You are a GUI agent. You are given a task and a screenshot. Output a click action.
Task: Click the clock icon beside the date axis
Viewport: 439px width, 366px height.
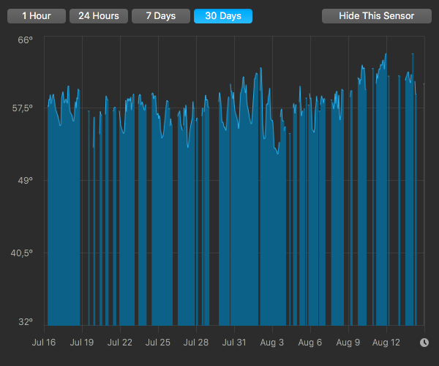click(x=424, y=342)
